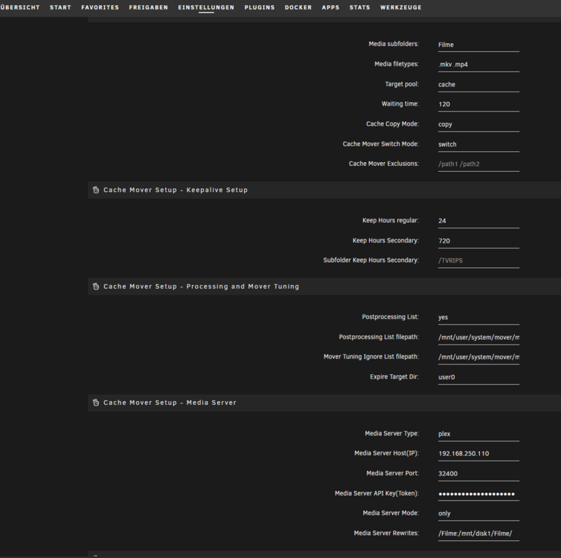Edit the Expire Target Dir field
This screenshot has width=561, height=558.
pyautogui.click(x=478, y=377)
